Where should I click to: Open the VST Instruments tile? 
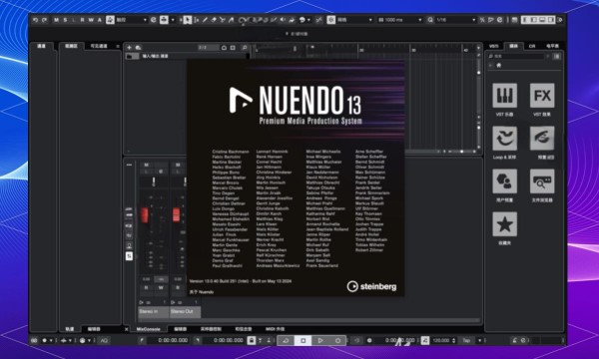coord(504,96)
